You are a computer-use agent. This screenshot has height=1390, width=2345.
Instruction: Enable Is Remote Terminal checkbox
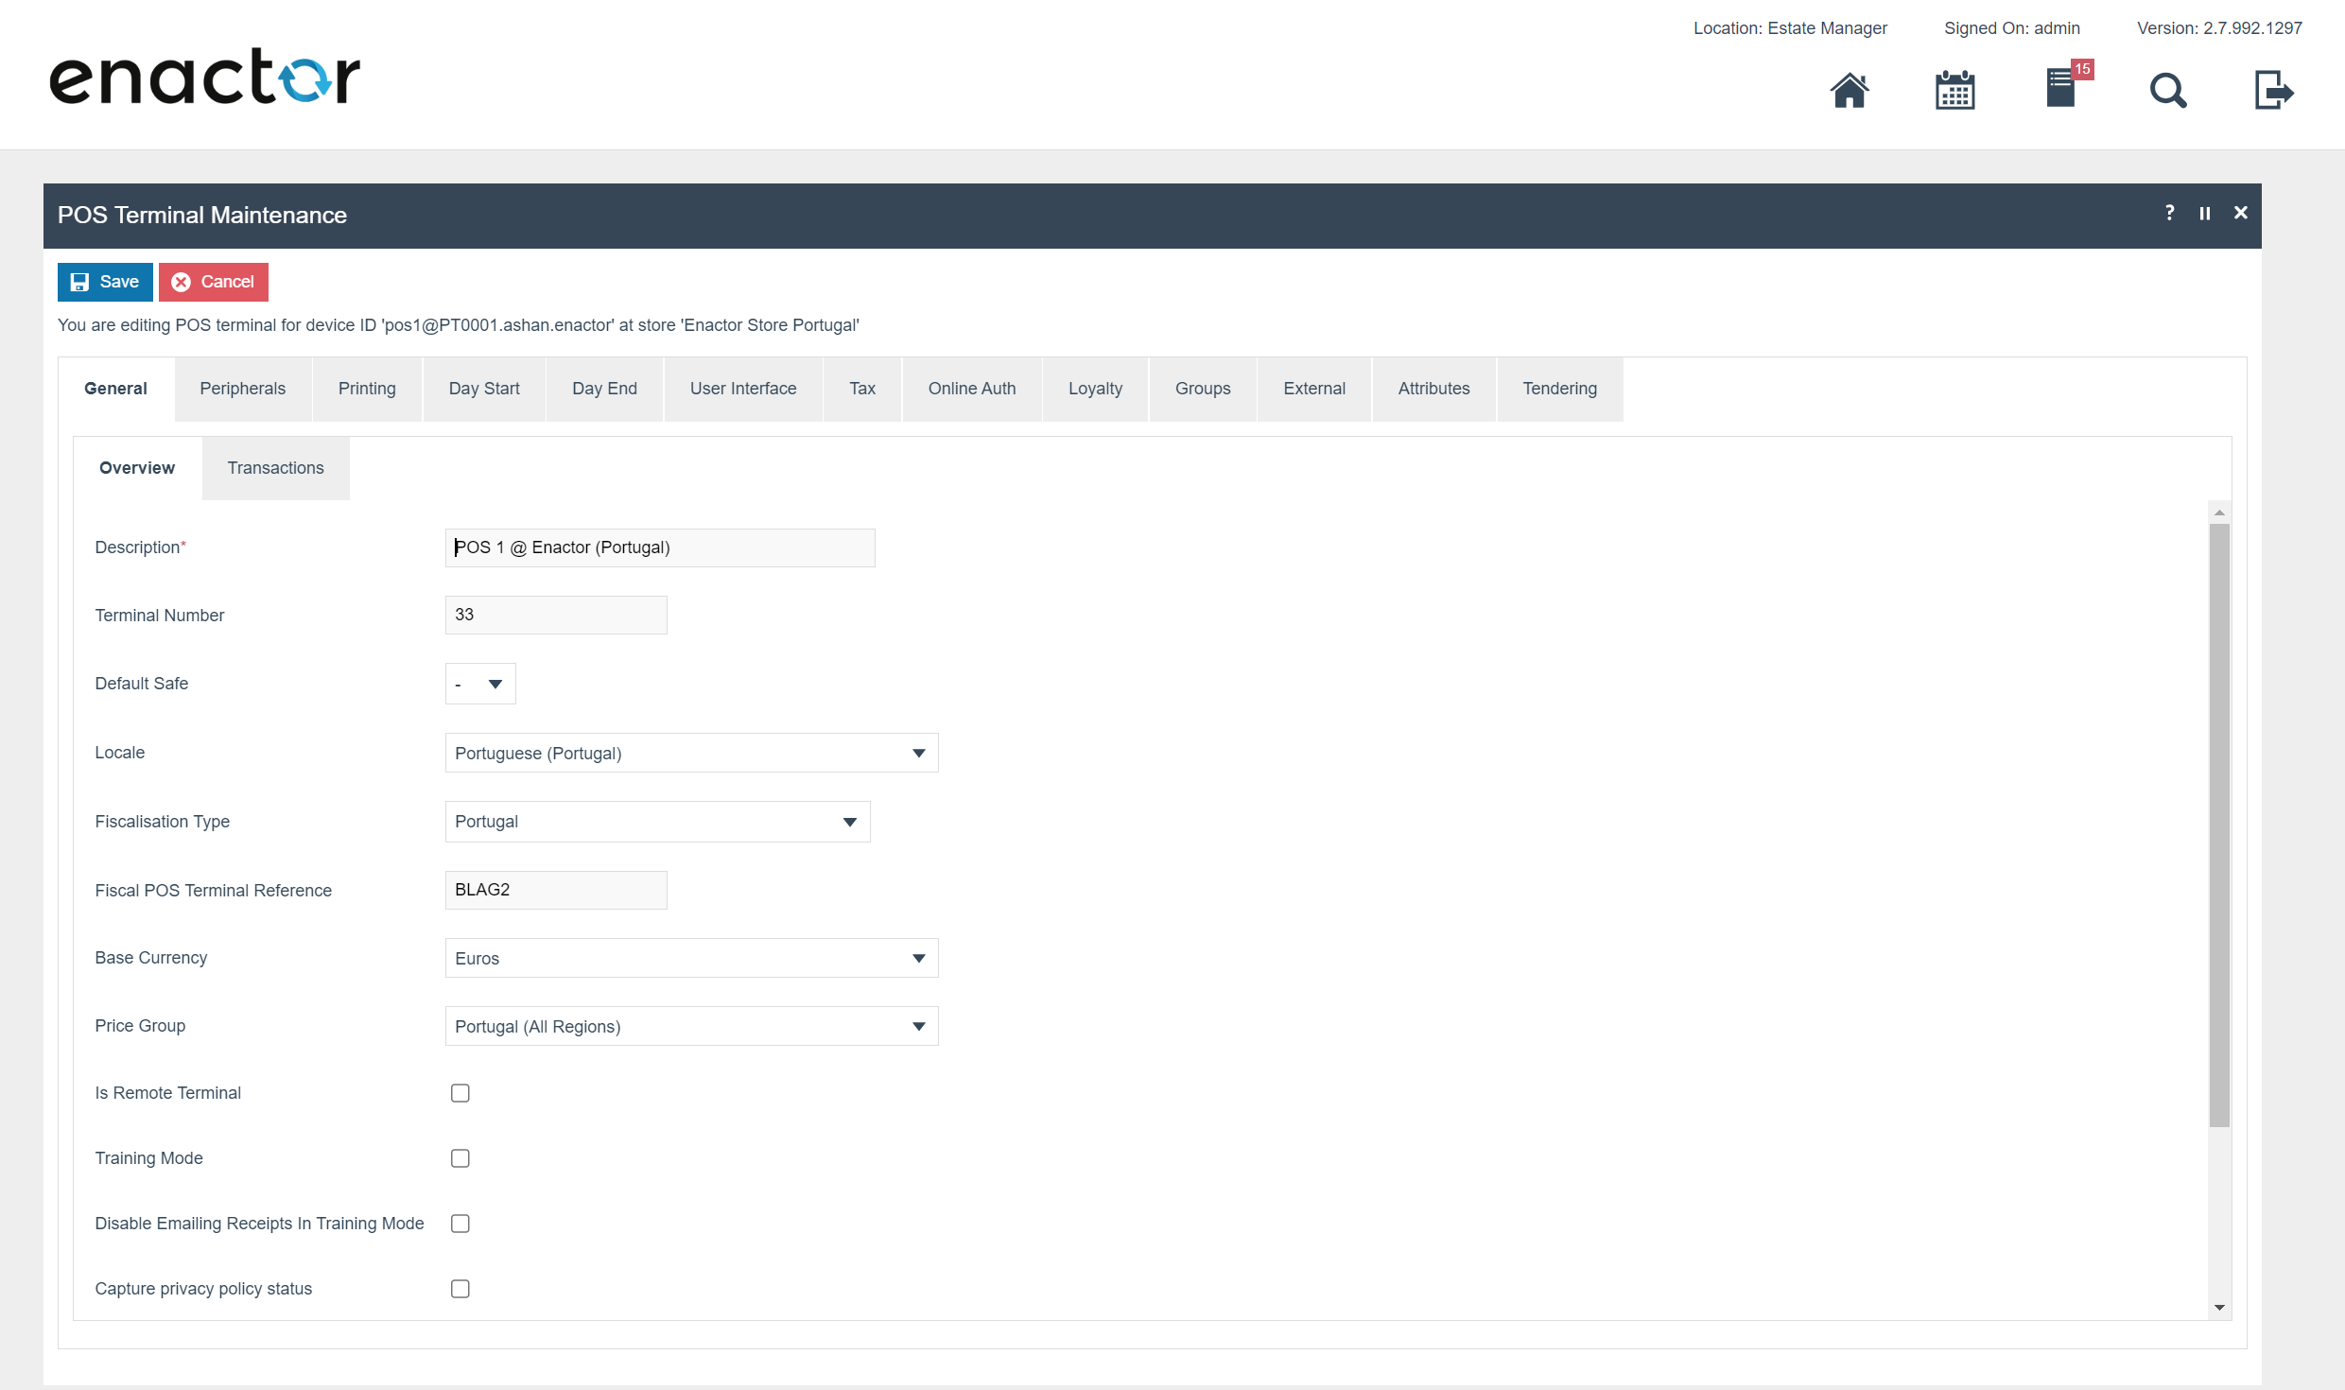coord(460,1093)
